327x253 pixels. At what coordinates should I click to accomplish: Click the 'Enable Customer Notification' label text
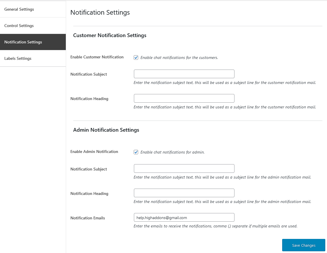pos(97,57)
